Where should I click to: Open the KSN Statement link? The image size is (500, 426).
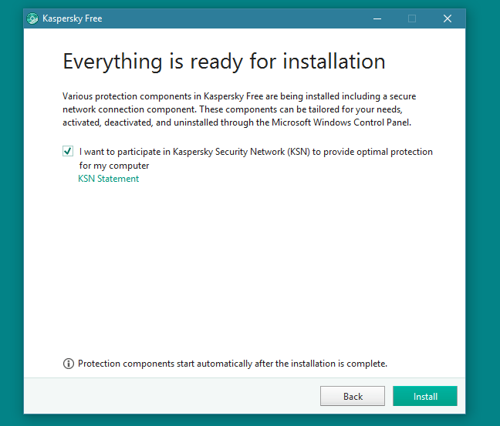point(109,179)
